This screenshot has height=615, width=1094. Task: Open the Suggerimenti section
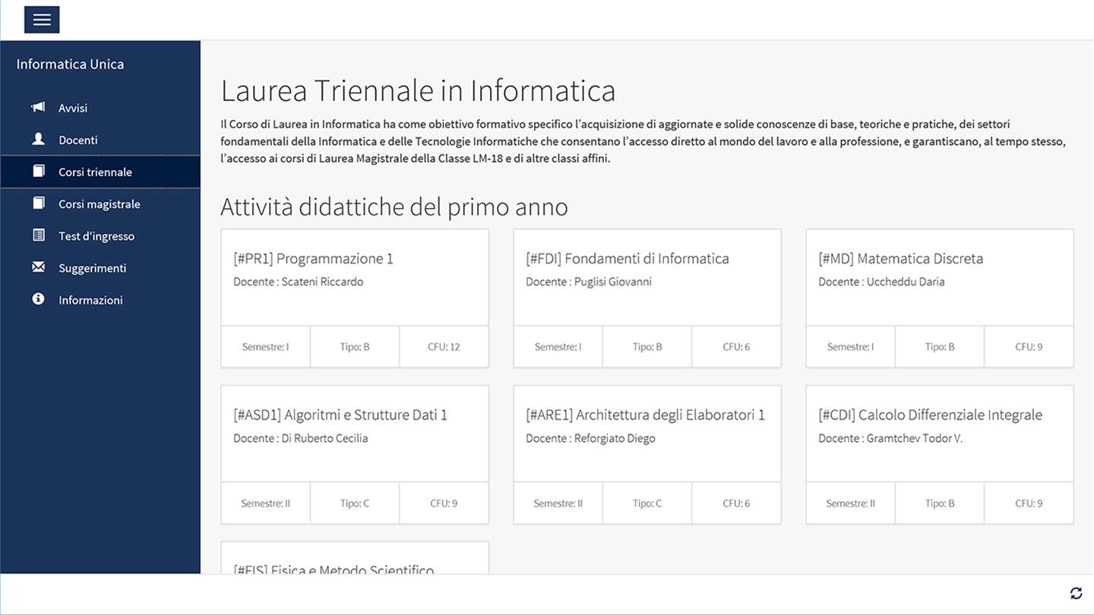(x=100, y=268)
